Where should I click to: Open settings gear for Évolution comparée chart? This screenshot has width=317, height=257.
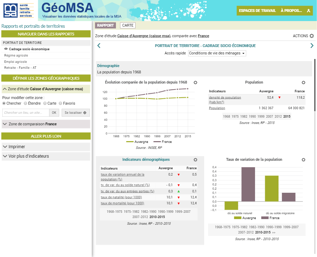195,83
